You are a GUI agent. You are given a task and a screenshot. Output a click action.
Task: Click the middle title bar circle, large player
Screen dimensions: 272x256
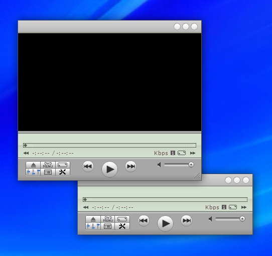tap(186, 27)
